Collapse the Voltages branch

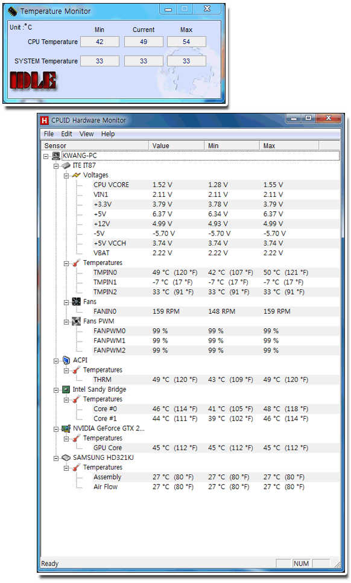pos(66,176)
